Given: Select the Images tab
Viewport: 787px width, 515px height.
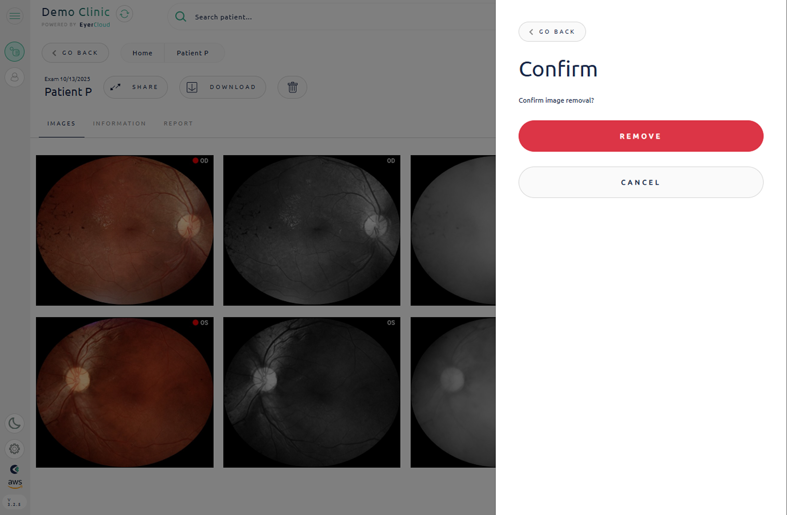Looking at the screenshot, I should (62, 124).
